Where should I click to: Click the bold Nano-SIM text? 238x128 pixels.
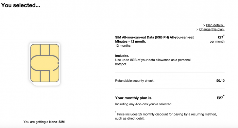pos(57,122)
